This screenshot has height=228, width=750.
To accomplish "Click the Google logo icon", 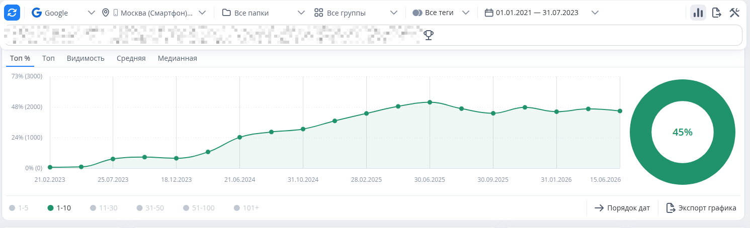I will pyautogui.click(x=36, y=13).
